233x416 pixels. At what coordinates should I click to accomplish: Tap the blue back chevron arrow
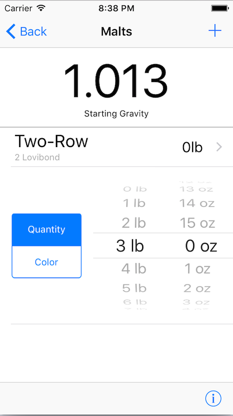pos(11,31)
